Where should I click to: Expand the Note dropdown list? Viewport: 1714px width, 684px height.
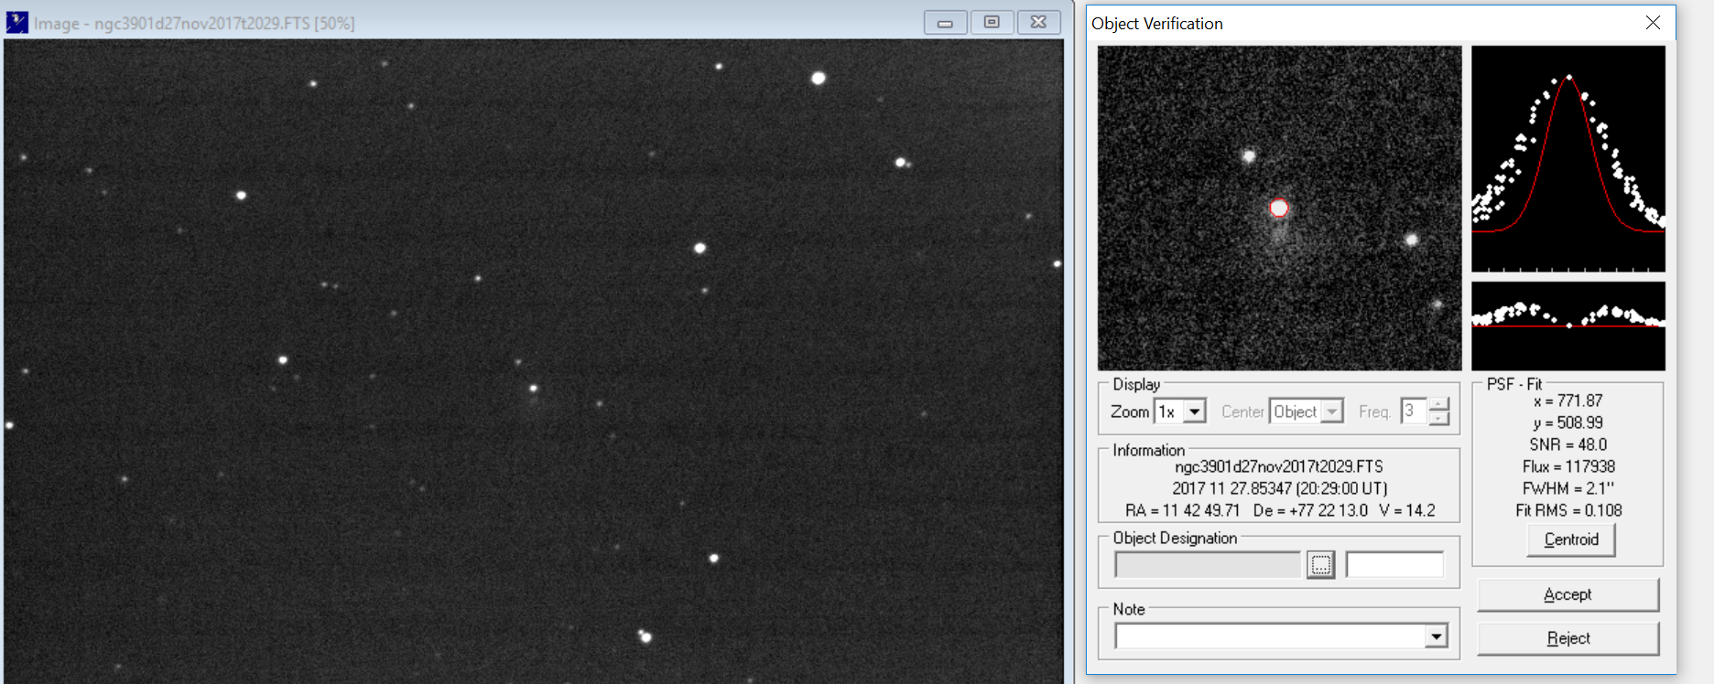point(1436,636)
